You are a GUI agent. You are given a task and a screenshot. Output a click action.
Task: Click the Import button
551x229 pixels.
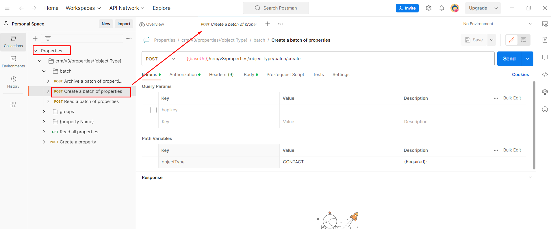point(124,24)
